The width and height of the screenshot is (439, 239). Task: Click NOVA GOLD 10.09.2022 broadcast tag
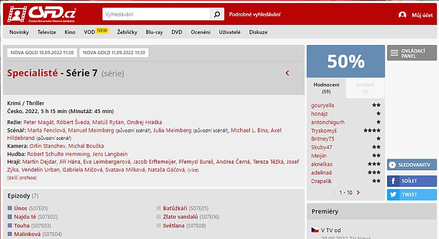[42, 52]
